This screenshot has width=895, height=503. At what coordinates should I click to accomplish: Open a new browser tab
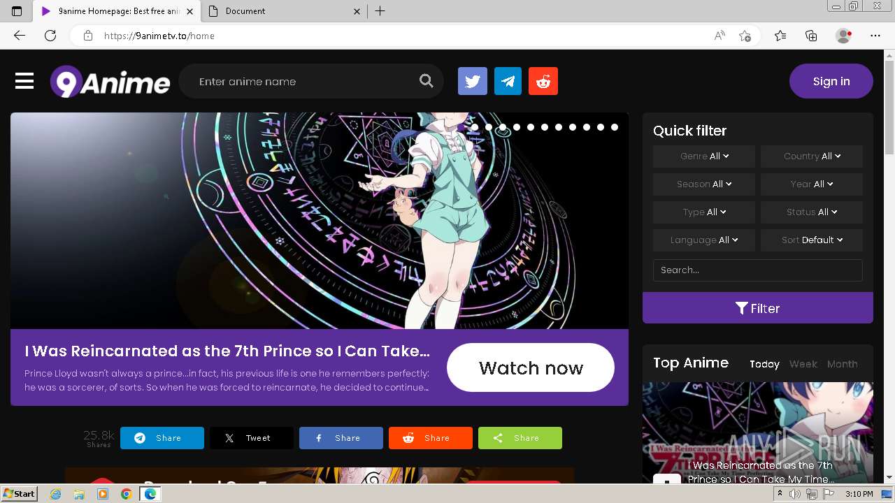point(380,11)
